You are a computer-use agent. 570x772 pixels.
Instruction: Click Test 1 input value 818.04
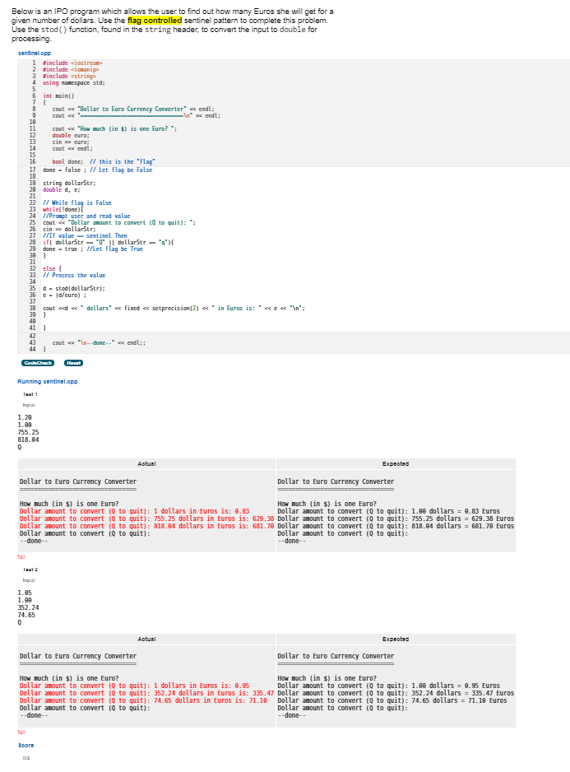tap(29, 439)
